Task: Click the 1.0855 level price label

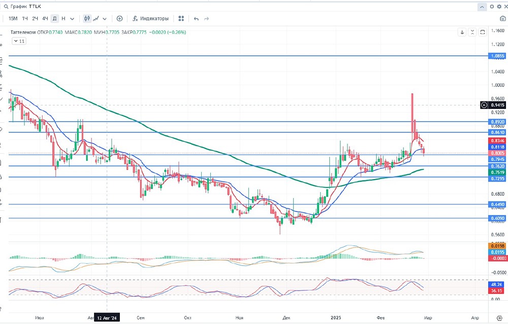Action: tap(498, 56)
